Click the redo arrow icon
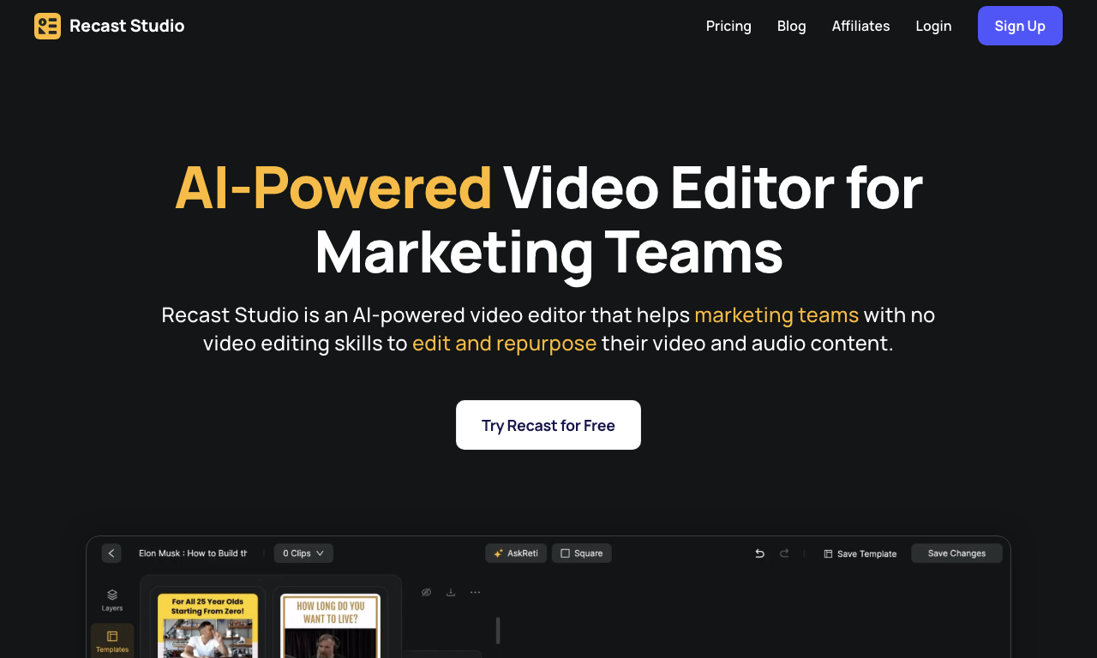 (784, 553)
